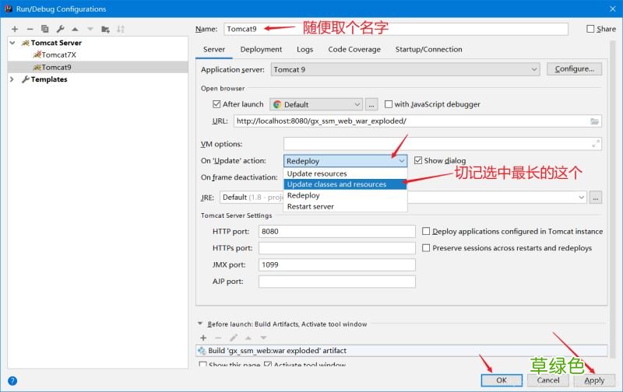The width and height of the screenshot is (623, 392).
Task: Remove the selected configuration with minus icon
Action: click(x=30, y=29)
